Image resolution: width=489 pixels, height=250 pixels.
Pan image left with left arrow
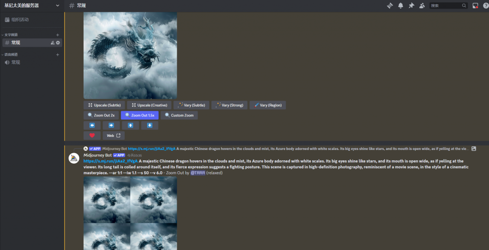pyautogui.click(x=92, y=125)
